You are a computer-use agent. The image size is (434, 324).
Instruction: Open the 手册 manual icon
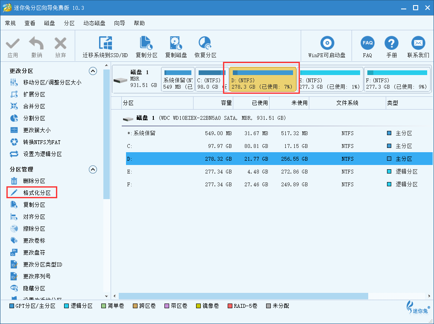click(391, 47)
